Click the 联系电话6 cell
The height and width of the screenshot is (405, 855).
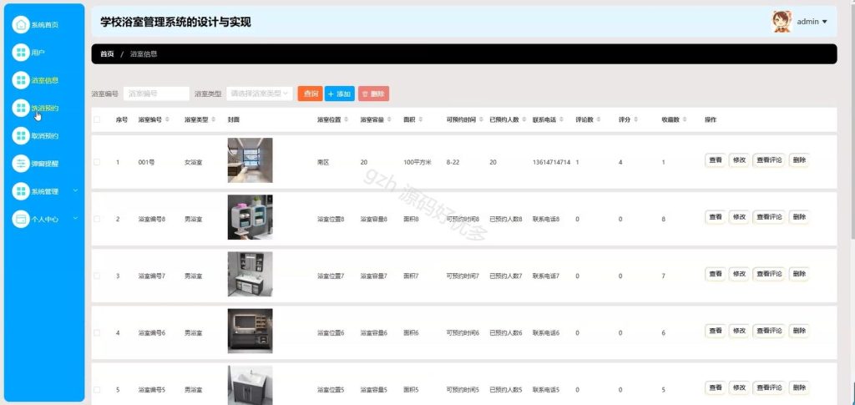point(546,333)
